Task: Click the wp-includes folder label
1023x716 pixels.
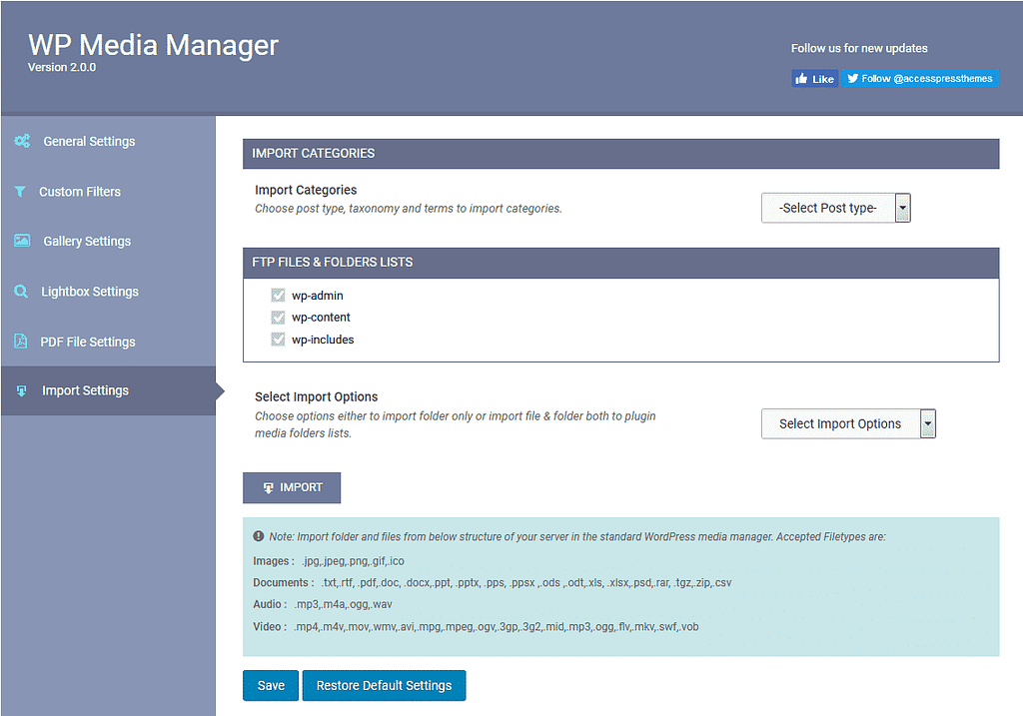Action: 323,340
